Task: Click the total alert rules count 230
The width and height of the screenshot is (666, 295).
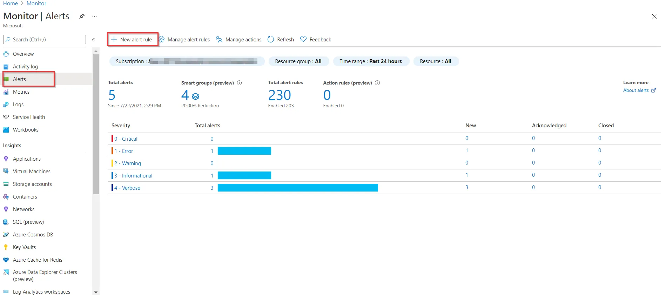Action: [280, 95]
